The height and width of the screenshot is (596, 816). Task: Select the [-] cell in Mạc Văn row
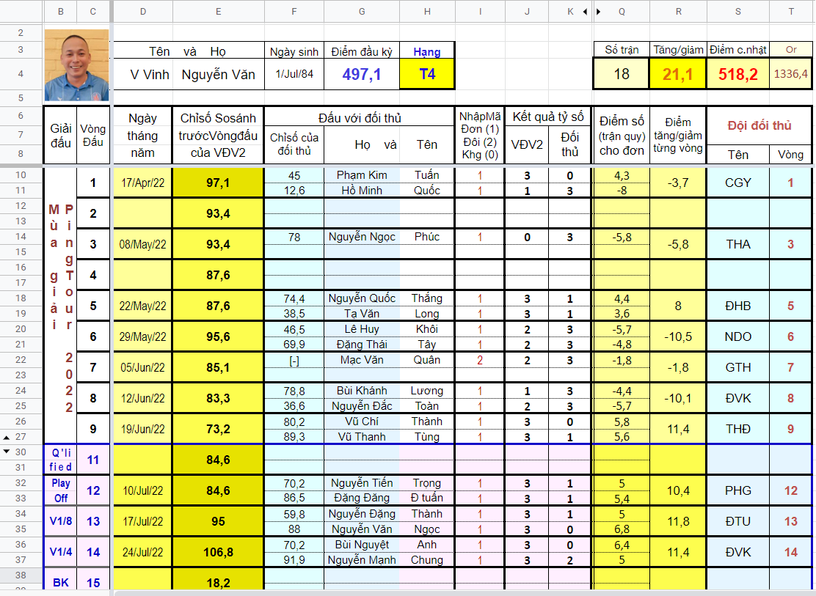(x=294, y=360)
